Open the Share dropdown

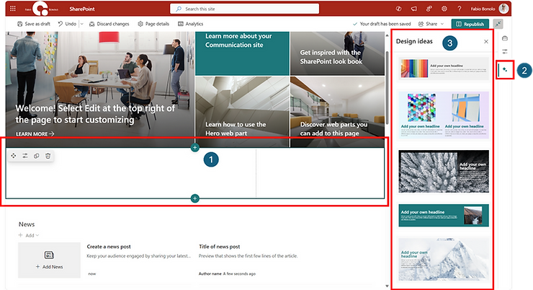click(431, 24)
